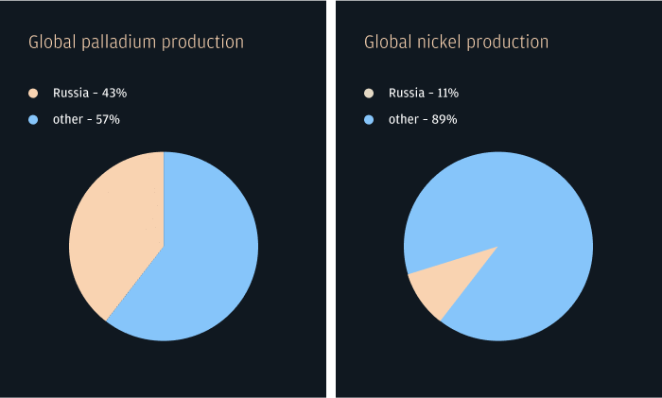Select the word Russia in palladium legend
Image resolution: width=662 pixels, height=398 pixels.
tap(71, 94)
